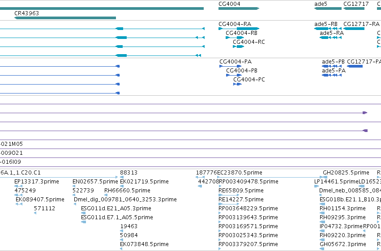Click BAC clone label ending 009O21
This screenshot has width=381, height=251.
pos(12,153)
